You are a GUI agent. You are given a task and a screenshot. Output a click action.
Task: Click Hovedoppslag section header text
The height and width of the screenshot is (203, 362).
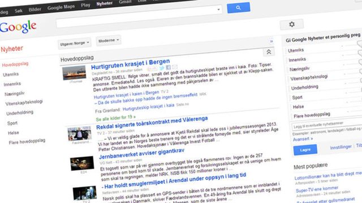77,59
